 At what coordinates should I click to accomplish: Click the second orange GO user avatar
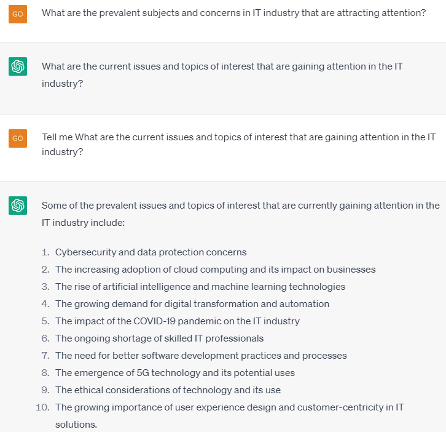coord(18,138)
